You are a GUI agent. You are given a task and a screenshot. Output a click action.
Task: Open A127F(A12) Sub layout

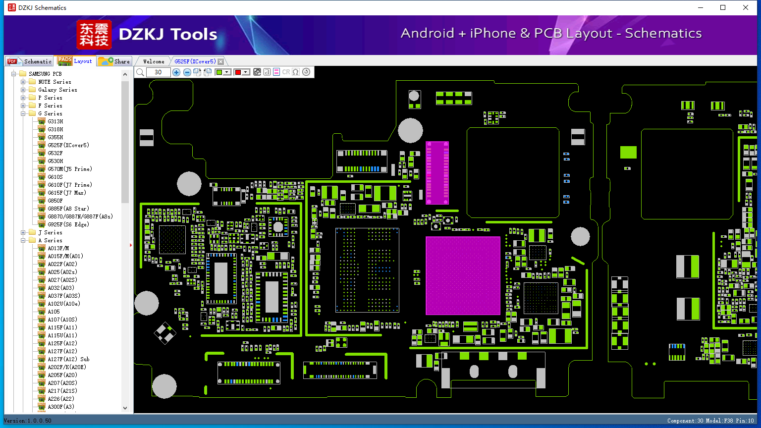point(68,359)
